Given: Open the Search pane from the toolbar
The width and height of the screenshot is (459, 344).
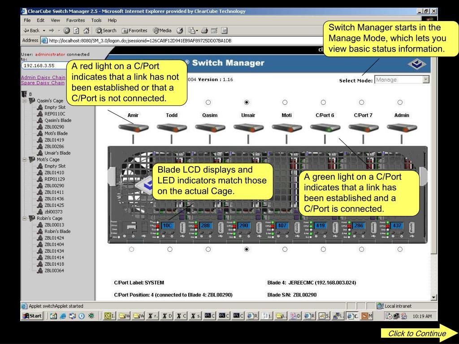Looking at the screenshot, I should coord(106,30).
